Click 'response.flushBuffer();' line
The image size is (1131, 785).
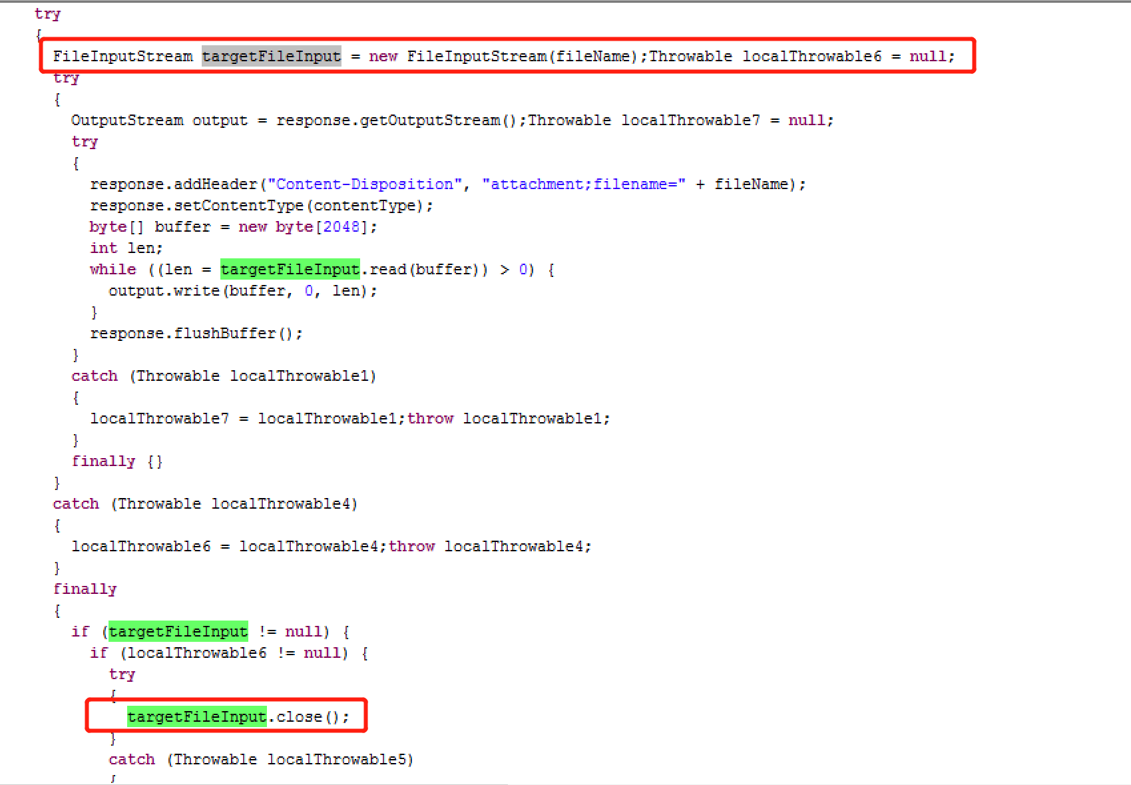click(x=196, y=334)
